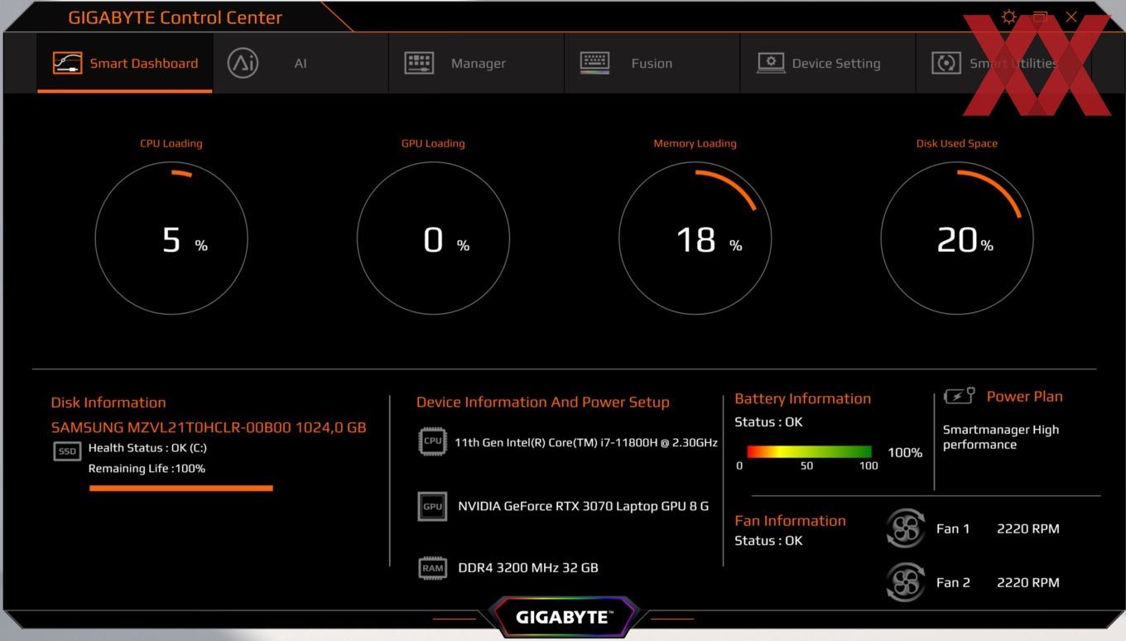Click the Smart Dashboard cable icon
The height and width of the screenshot is (641, 1126).
click(x=67, y=63)
